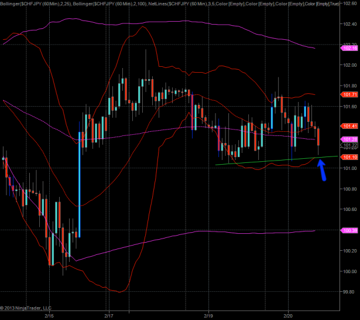Click the last red candle above the arrow
Image resolution: width=360 pixels, height=320 pixels.
(x=318, y=137)
